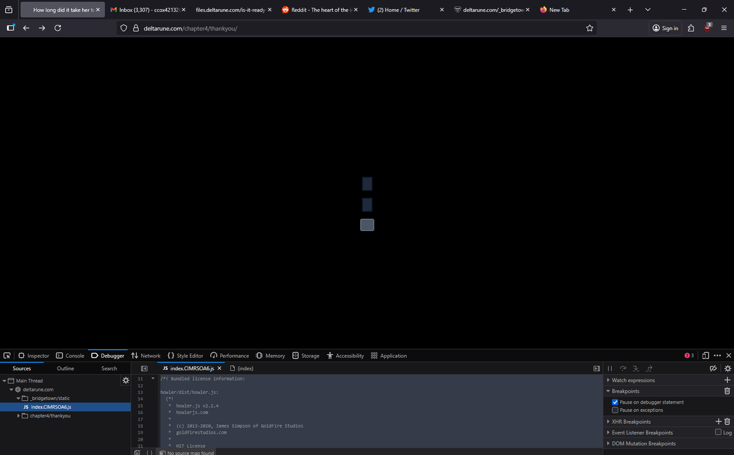
Task: Uncheck Pause on debugger statement
Action: [x=615, y=402]
